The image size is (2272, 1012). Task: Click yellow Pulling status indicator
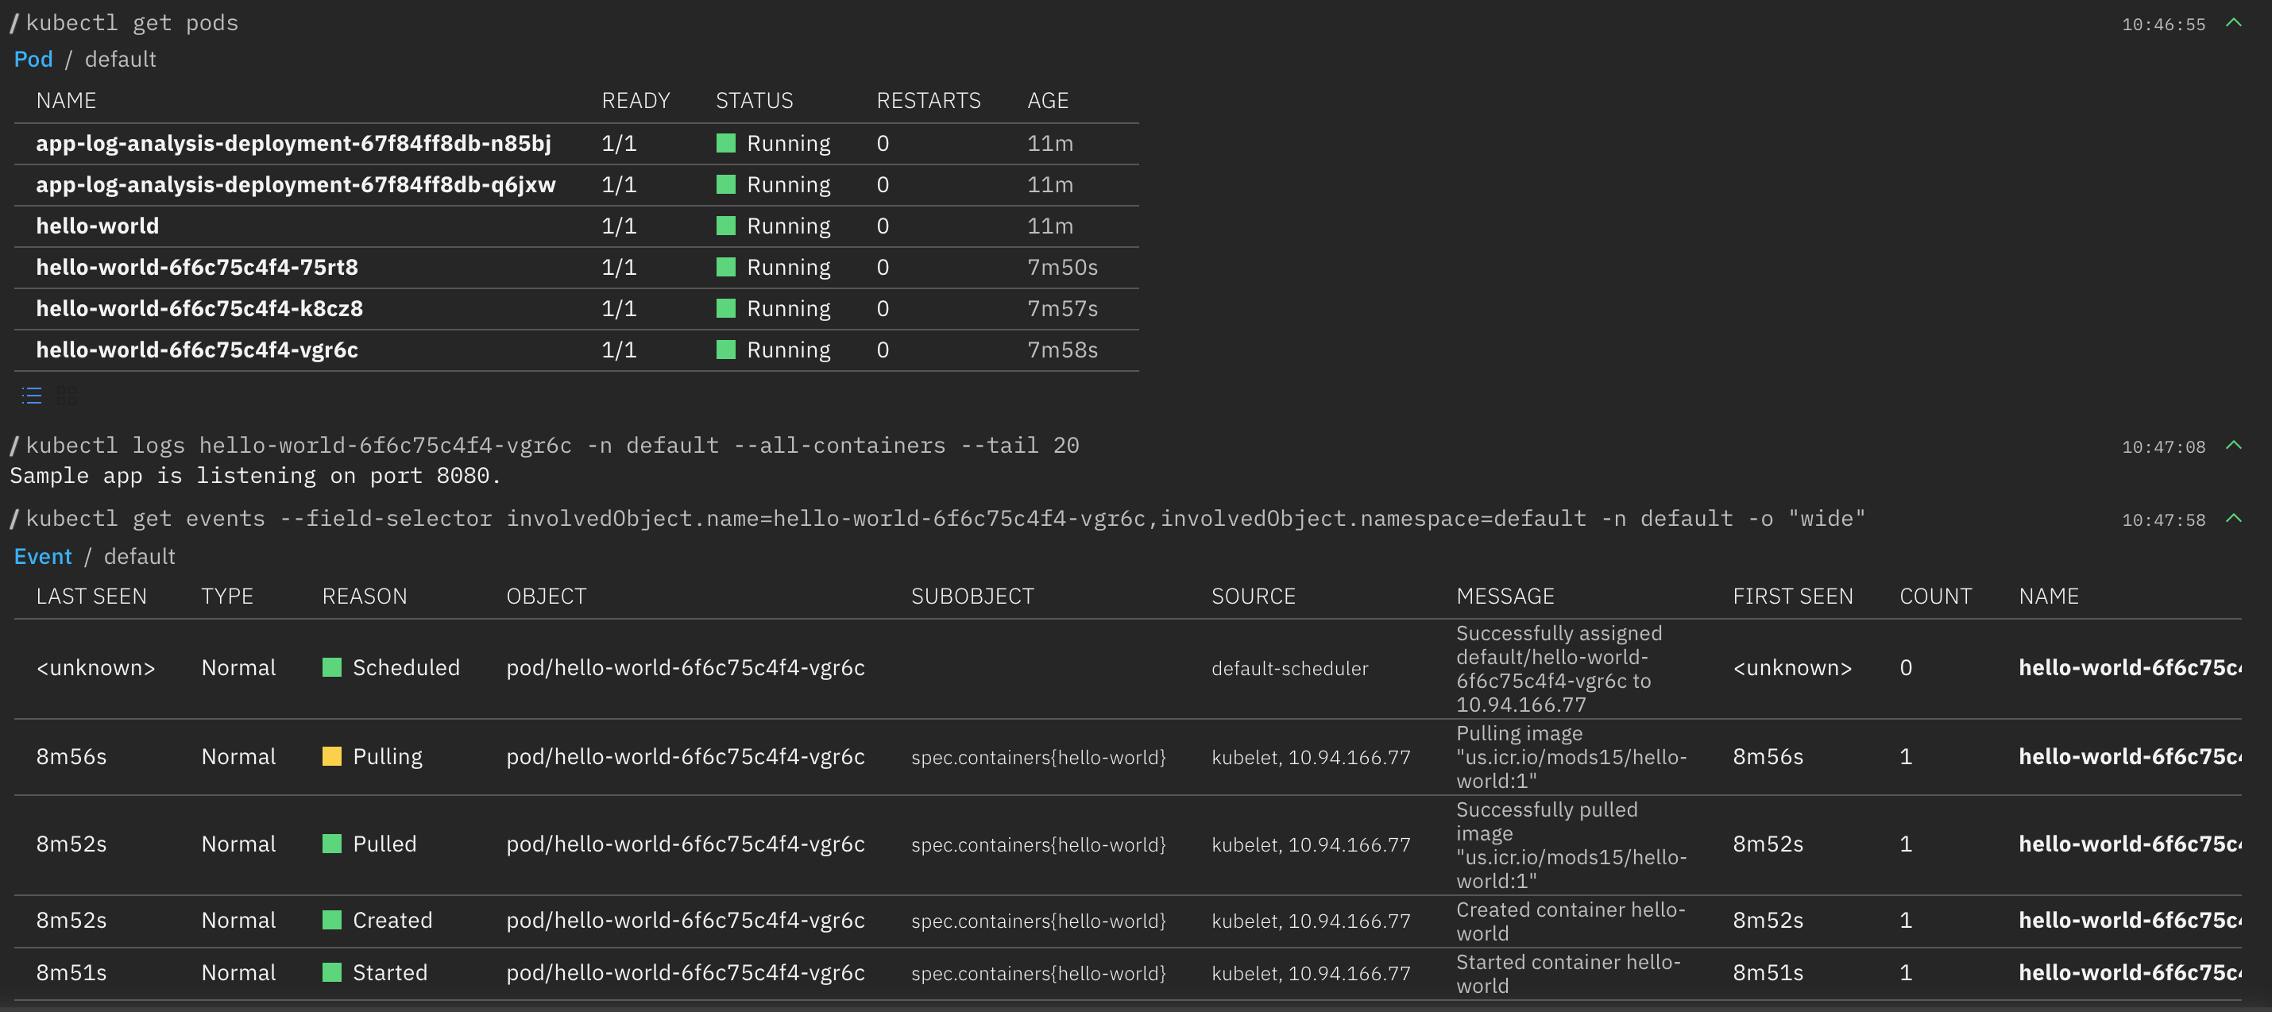(x=331, y=757)
